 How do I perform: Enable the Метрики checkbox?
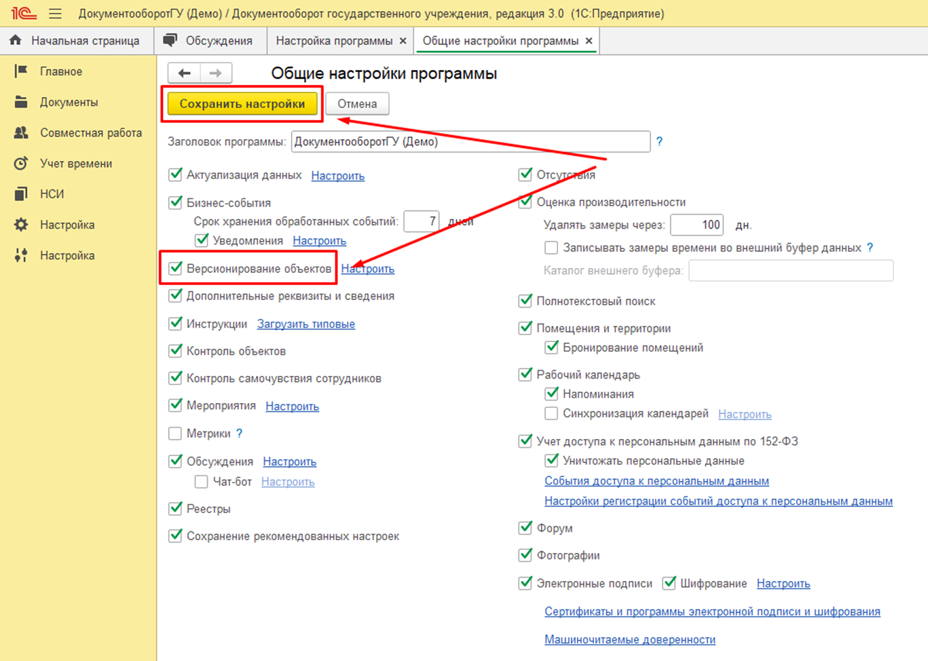(x=175, y=433)
